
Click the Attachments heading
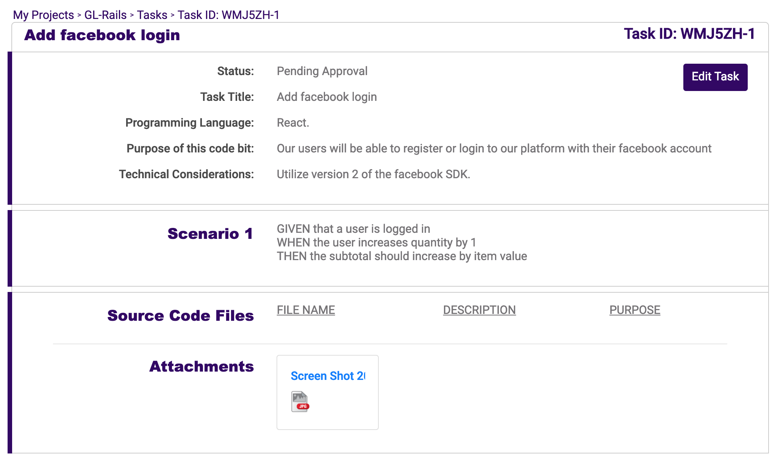point(202,366)
